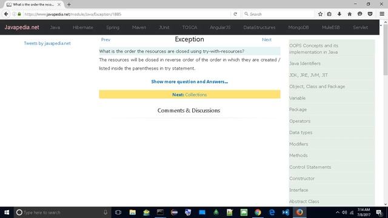Open the 'Constructor' sidebar topic

(302, 179)
